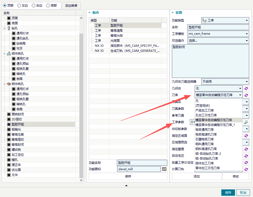
Task: Click the 添加菜单 button
Action: click(71, 6)
